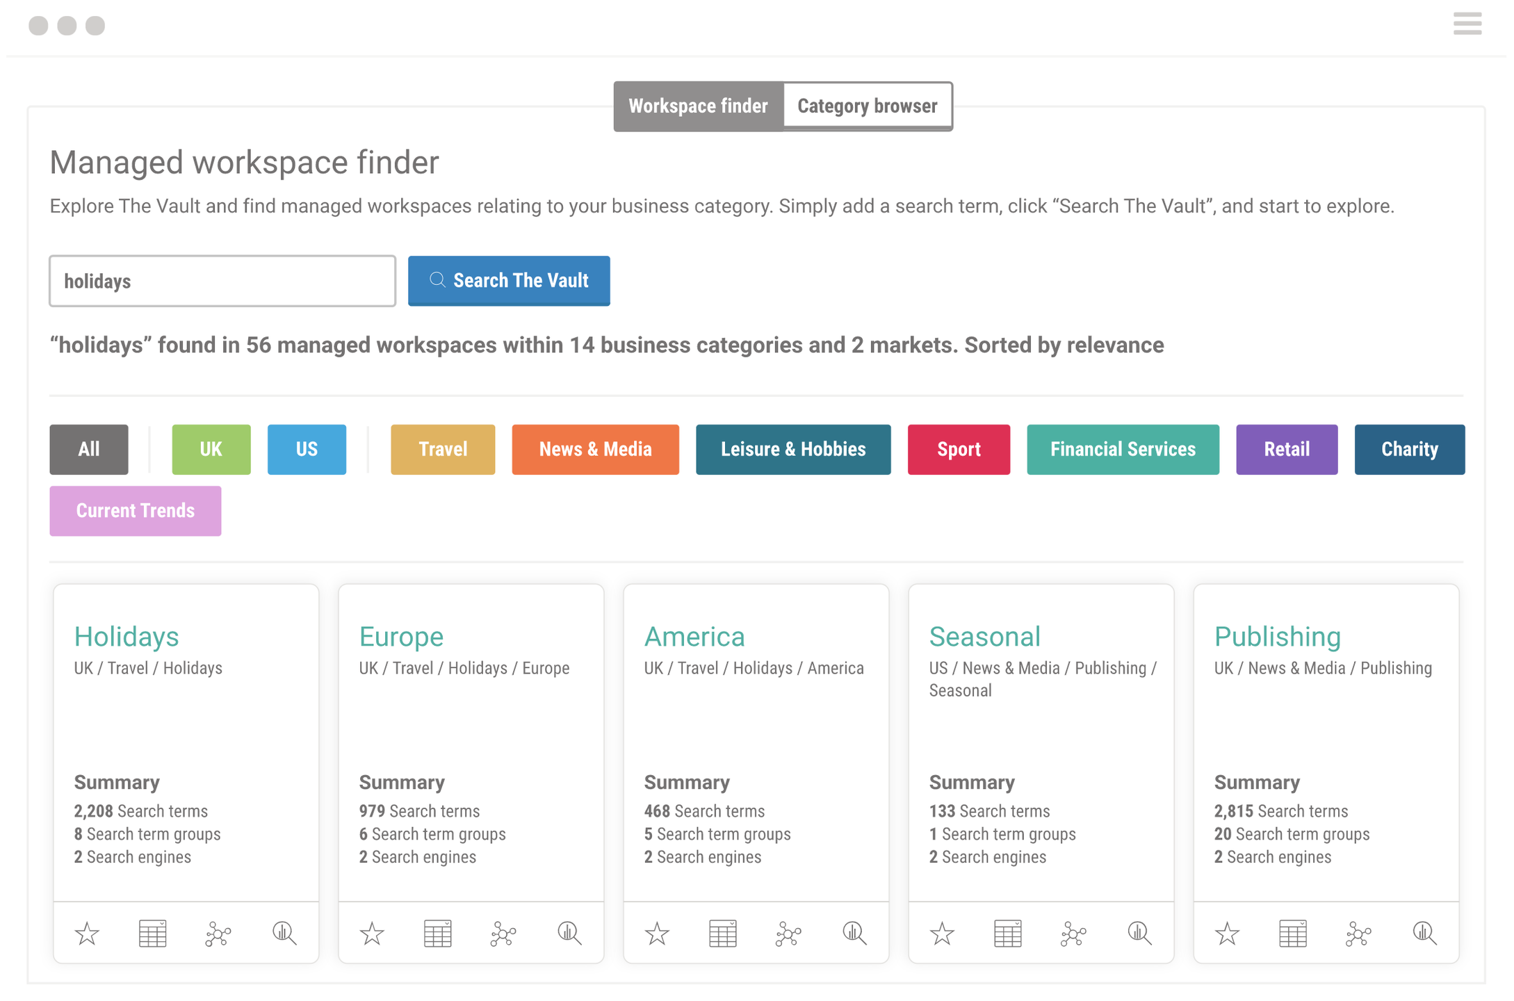Image resolution: width=1514 pixels, height=1001 pixels.
Task: Apply the Current Trends filter
Action: [x=135, y=510]
